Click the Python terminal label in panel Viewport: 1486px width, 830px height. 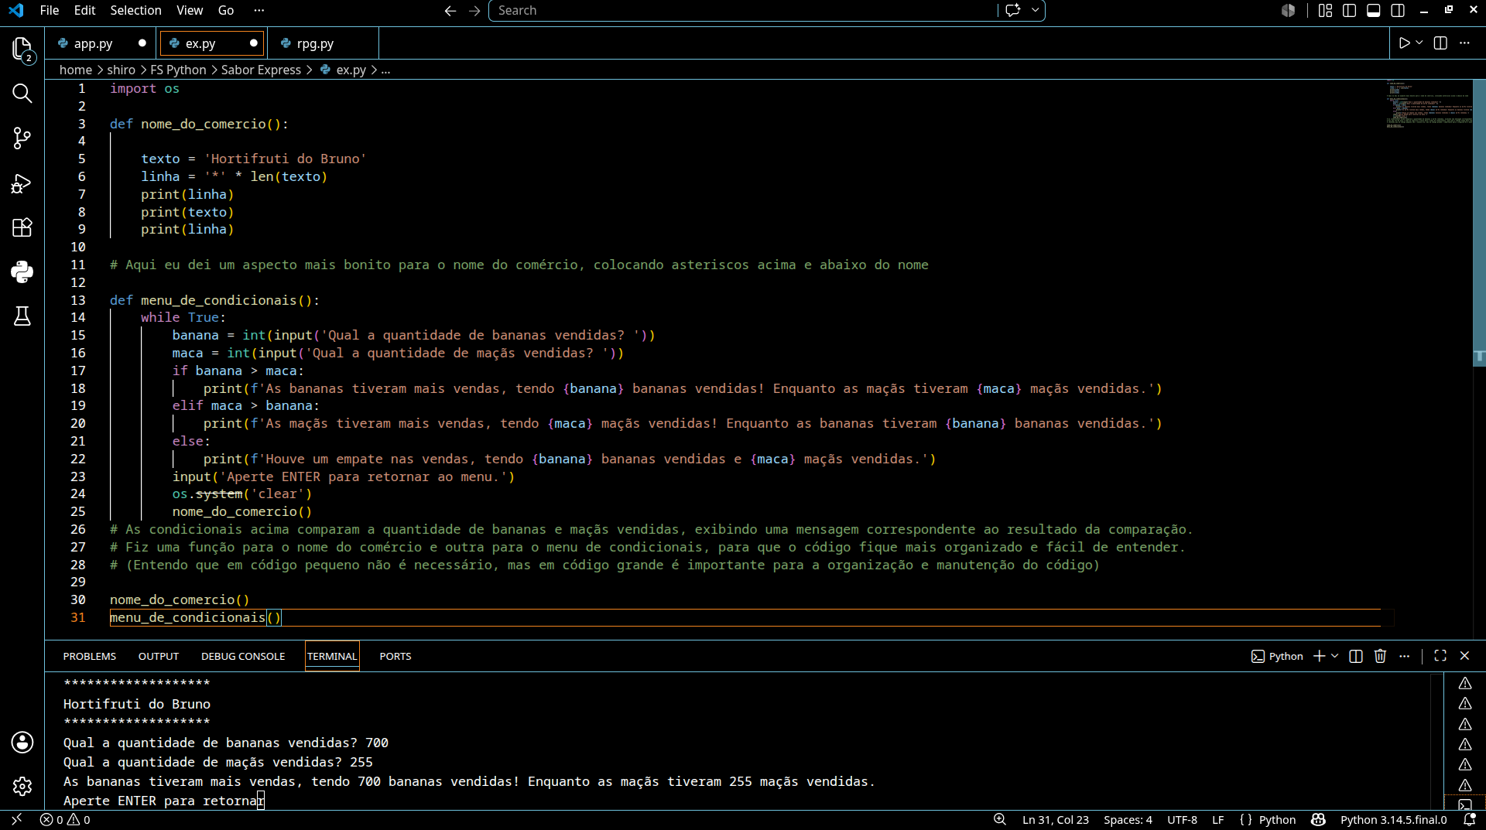tap(1277, 656)
